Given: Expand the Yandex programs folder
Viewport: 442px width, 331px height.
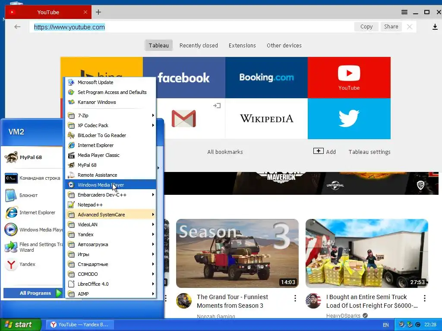Looking at the screenshot, I should pyautogui.click(x=110, y=234).
